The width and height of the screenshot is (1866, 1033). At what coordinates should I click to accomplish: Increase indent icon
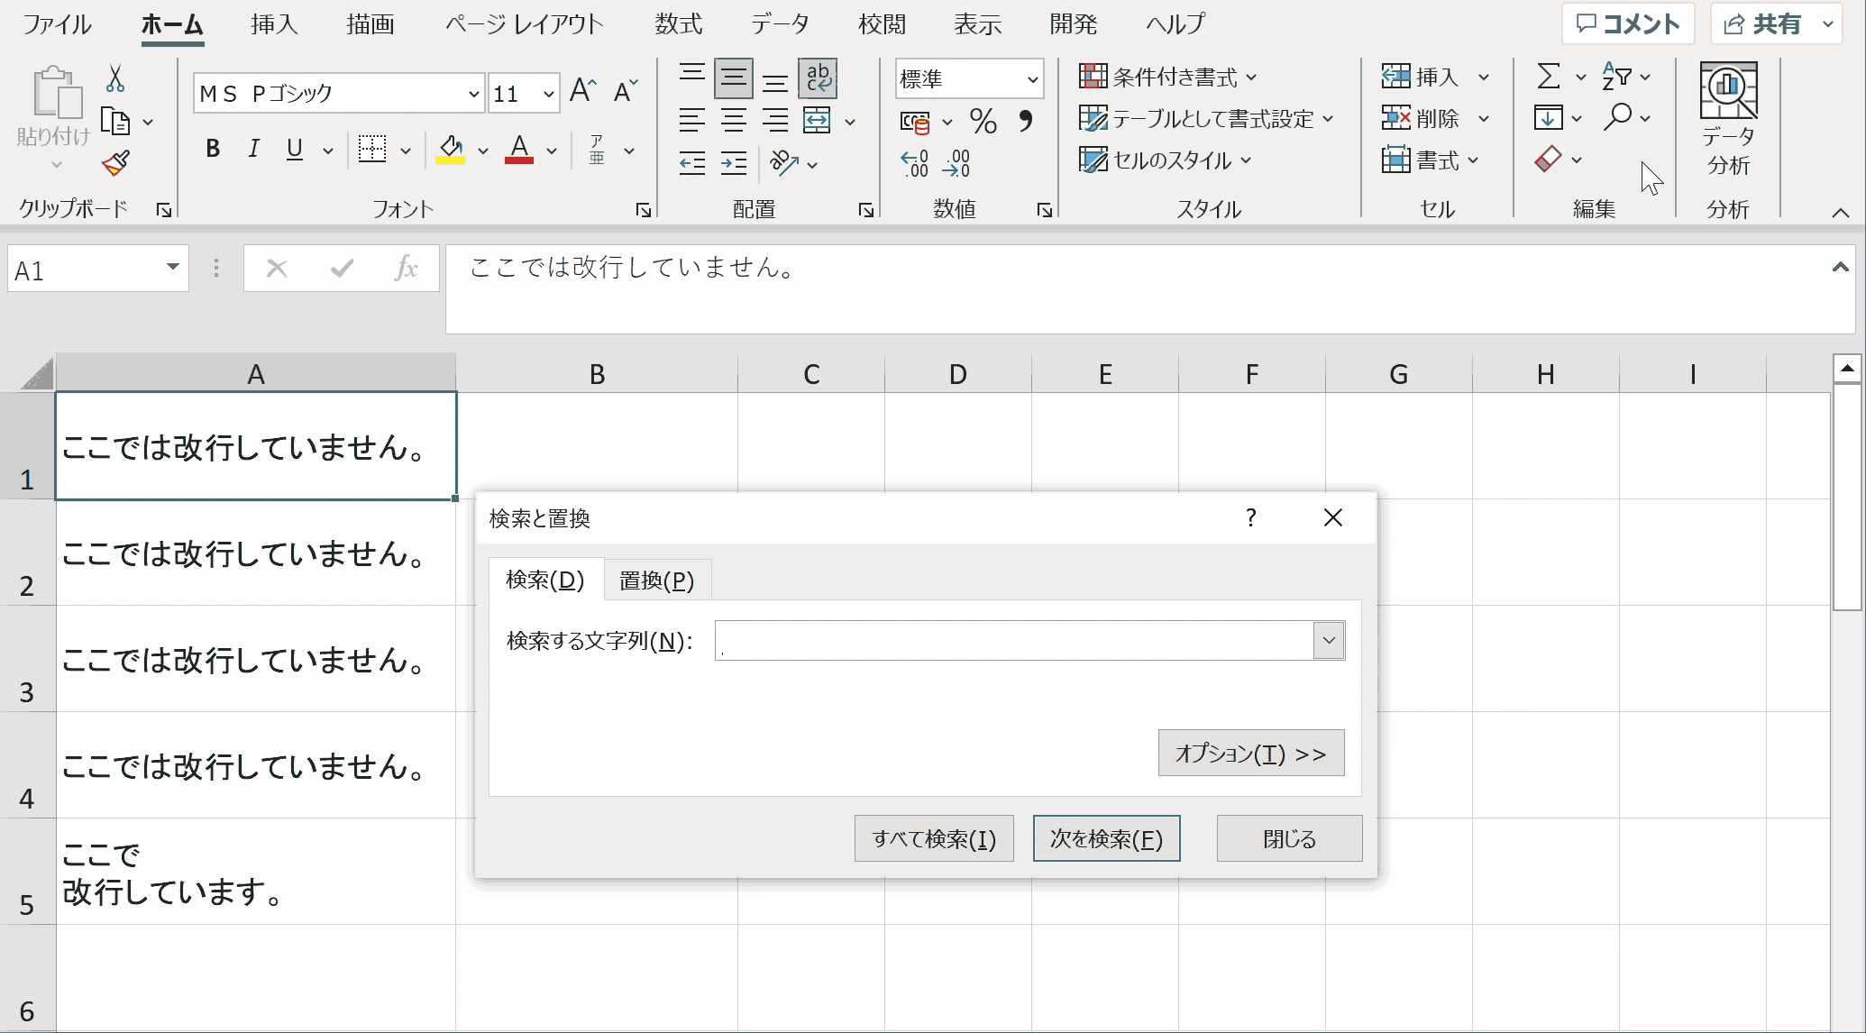[734, 163]
